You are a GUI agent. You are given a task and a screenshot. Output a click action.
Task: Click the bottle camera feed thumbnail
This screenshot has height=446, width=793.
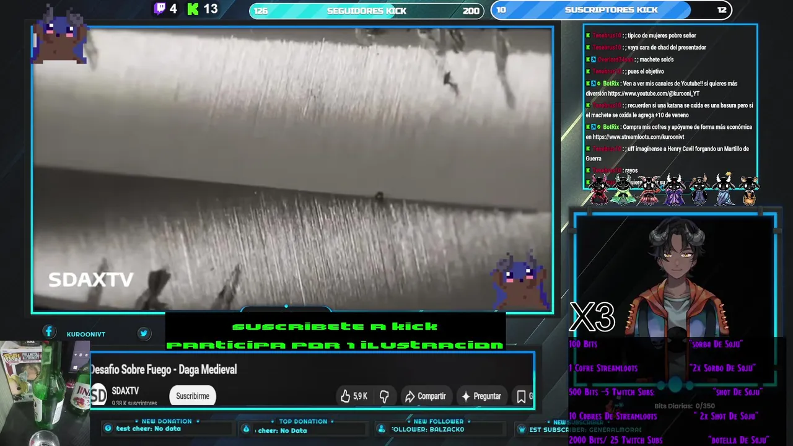point(45,393)
